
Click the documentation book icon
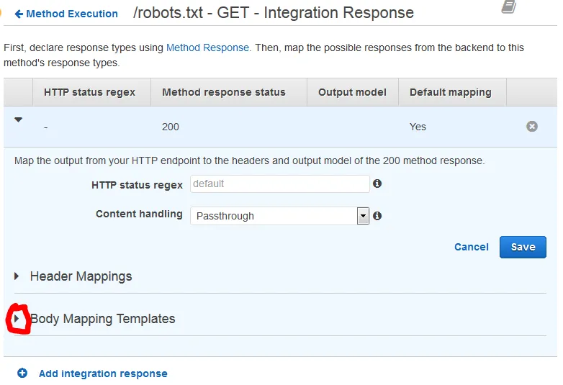[509, 7]
